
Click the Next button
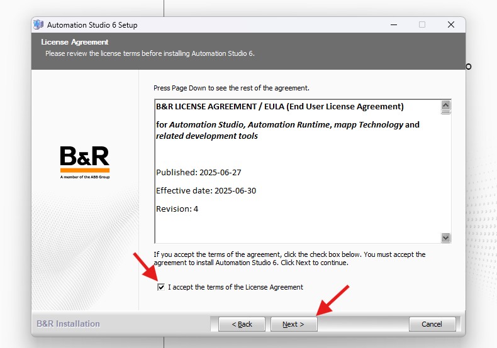294,324
